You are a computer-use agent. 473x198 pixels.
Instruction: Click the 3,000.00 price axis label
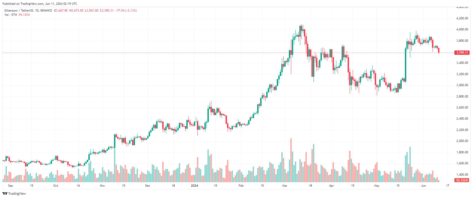tap(462, 85)
